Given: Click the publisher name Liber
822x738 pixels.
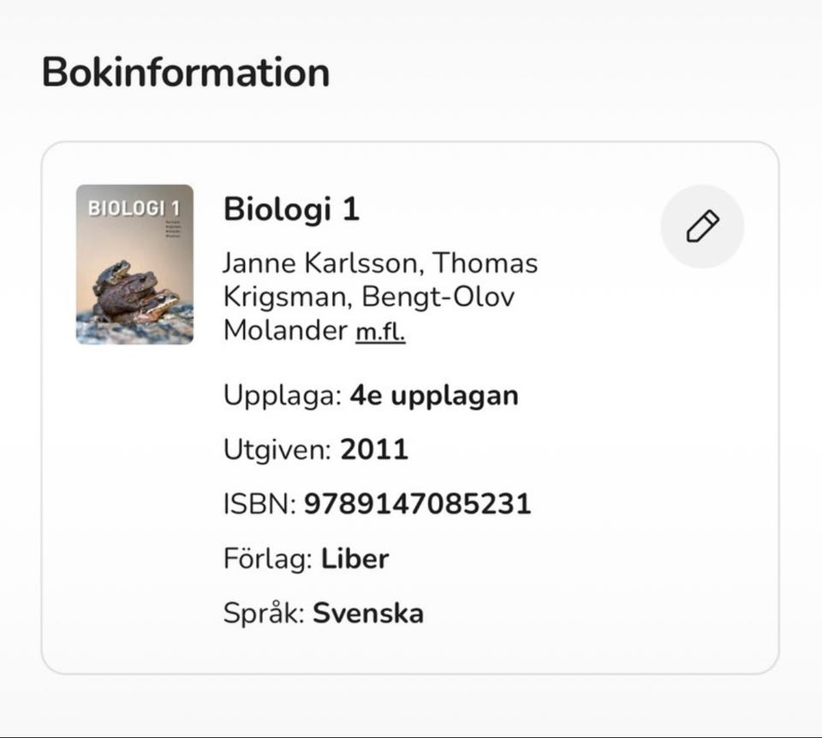Looking at the screenshot, I should [354, 559].
